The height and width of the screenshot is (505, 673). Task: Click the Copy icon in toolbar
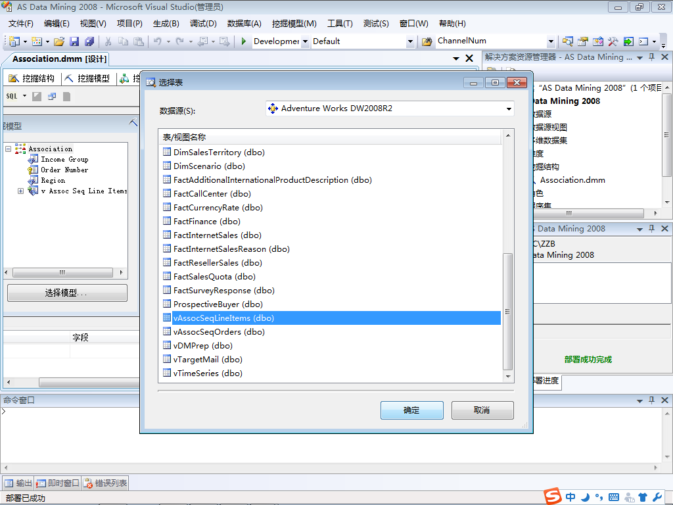(x=123, y=41)
